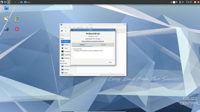Click the Close button in About dialog
Viewport: 200px width, 112px height.
click(x=110, y=62)
